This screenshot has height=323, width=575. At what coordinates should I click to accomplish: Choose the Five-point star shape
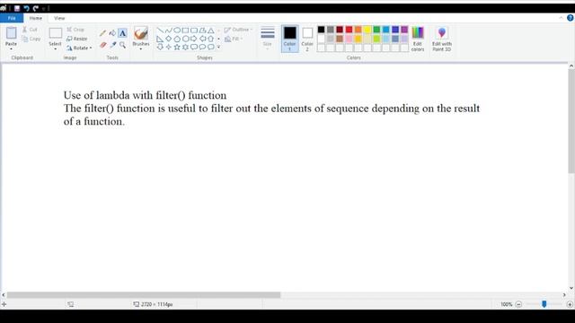point(177,48)
